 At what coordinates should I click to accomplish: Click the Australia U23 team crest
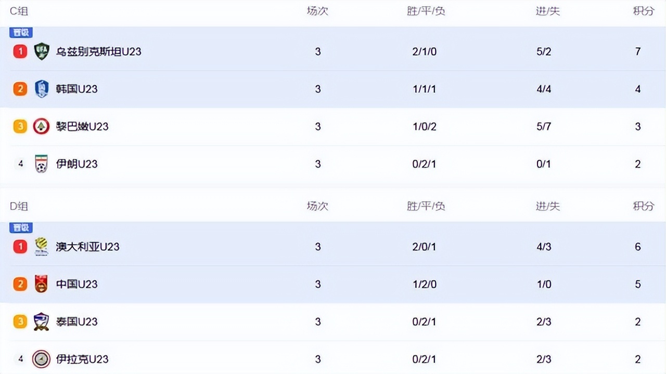click(41, 247)
